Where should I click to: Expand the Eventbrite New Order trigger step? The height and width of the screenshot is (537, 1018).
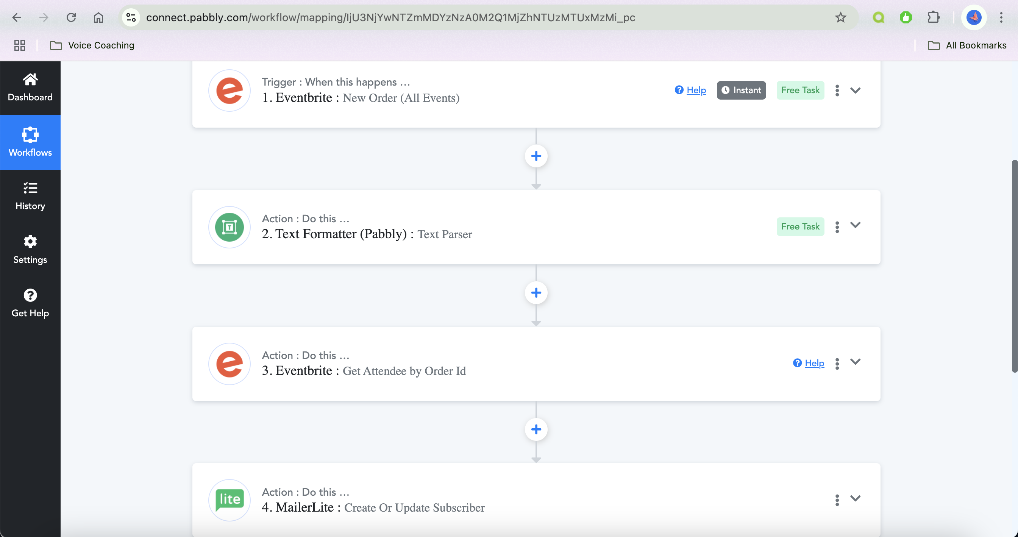pyautogui.click(x=855, y=91)
